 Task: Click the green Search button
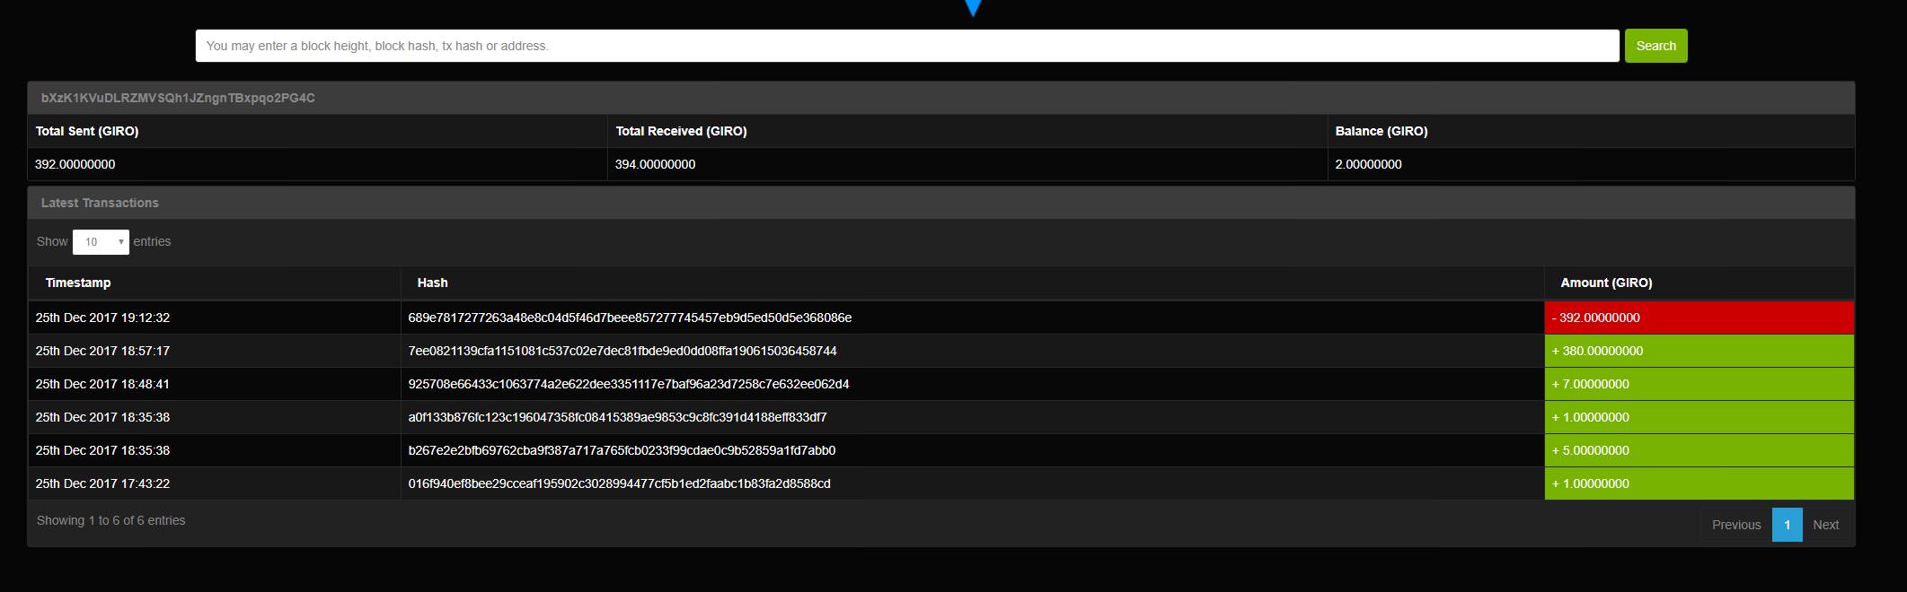click(1655, 46)
